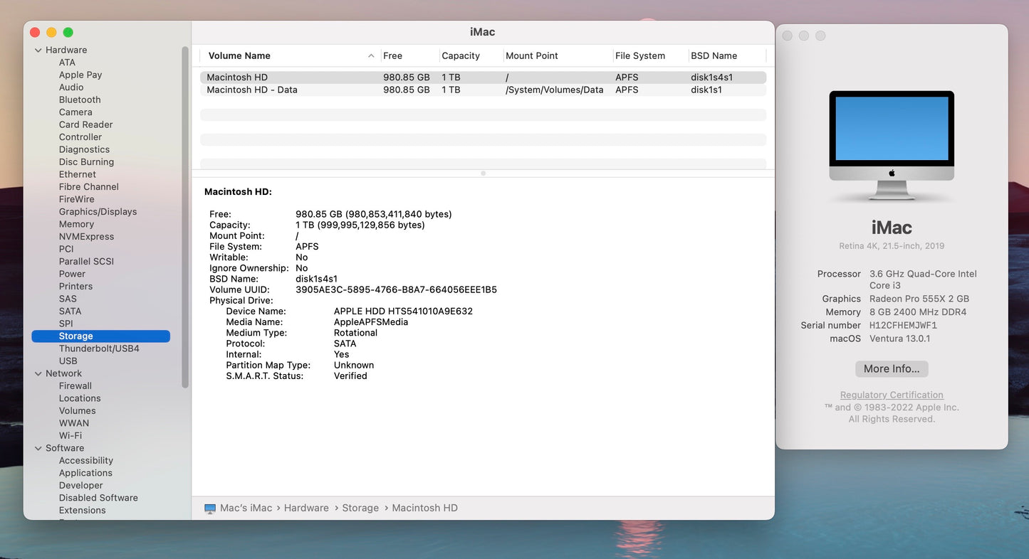View Applications under Software
Screen dimensions: 1029x559
point(85,472)
